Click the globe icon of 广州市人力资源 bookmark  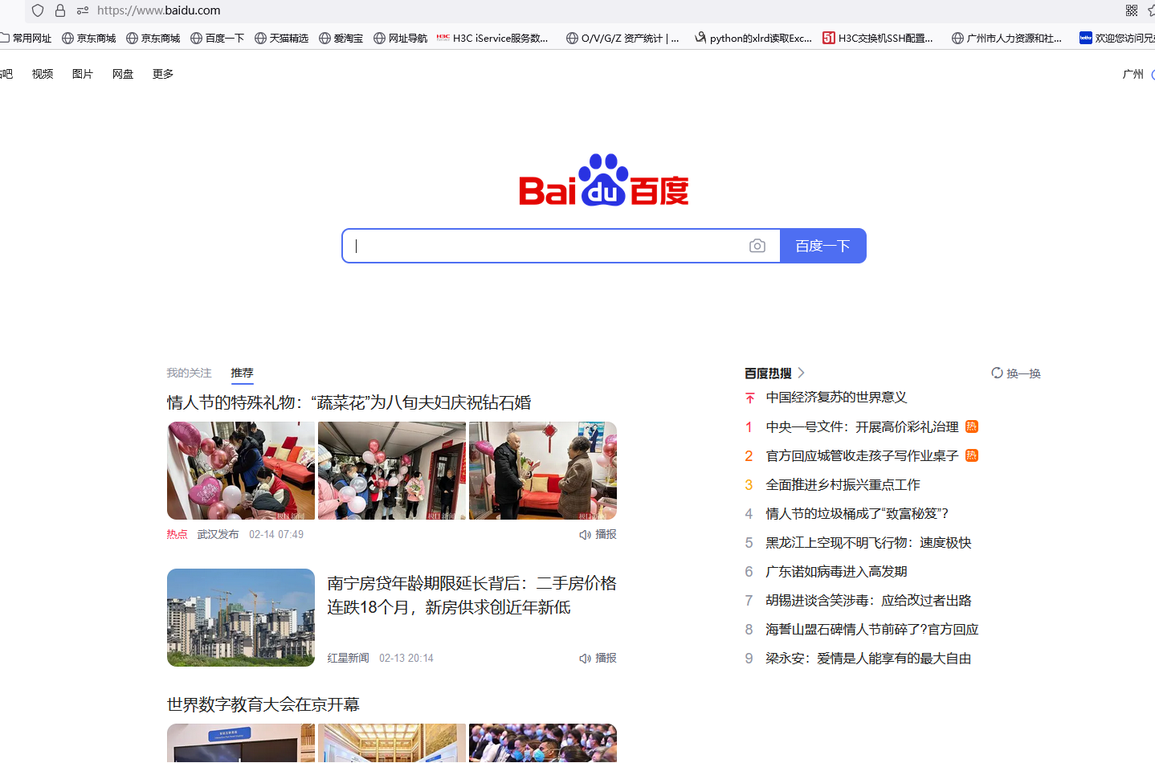pyautogui.click(x=957, y=38)
